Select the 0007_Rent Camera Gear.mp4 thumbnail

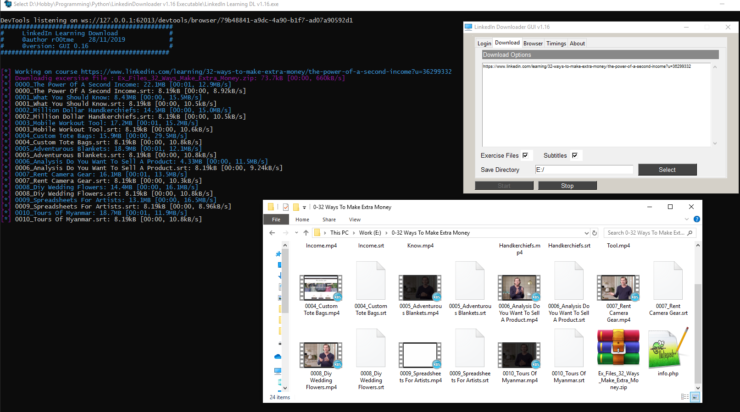click(618, 288)
